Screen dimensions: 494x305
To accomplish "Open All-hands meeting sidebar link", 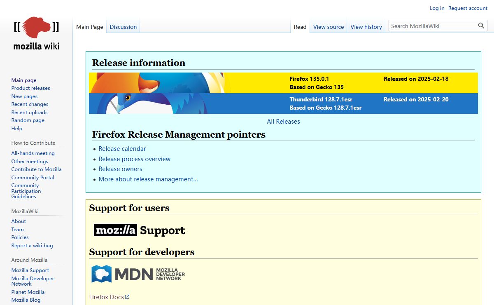I will tap(33, 153).
